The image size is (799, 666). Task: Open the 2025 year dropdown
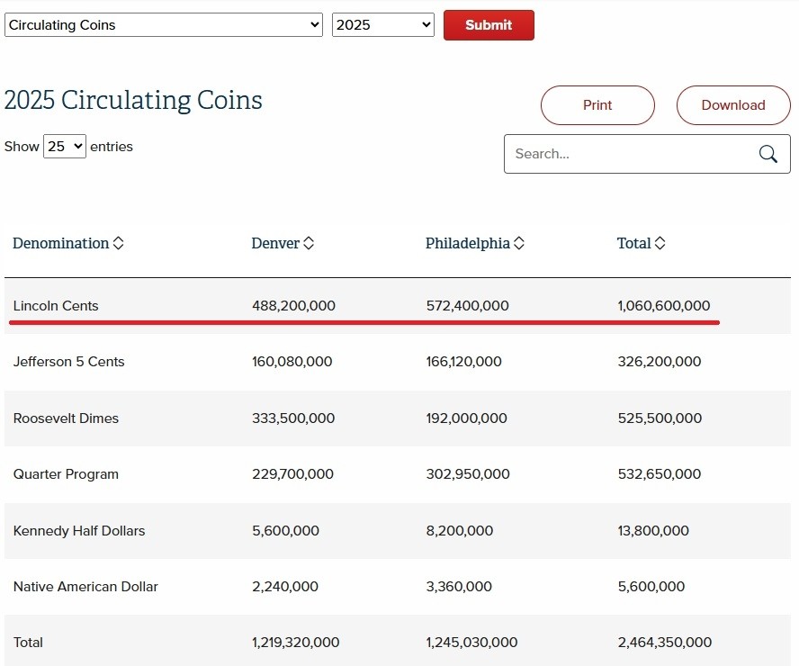point(383,25)
